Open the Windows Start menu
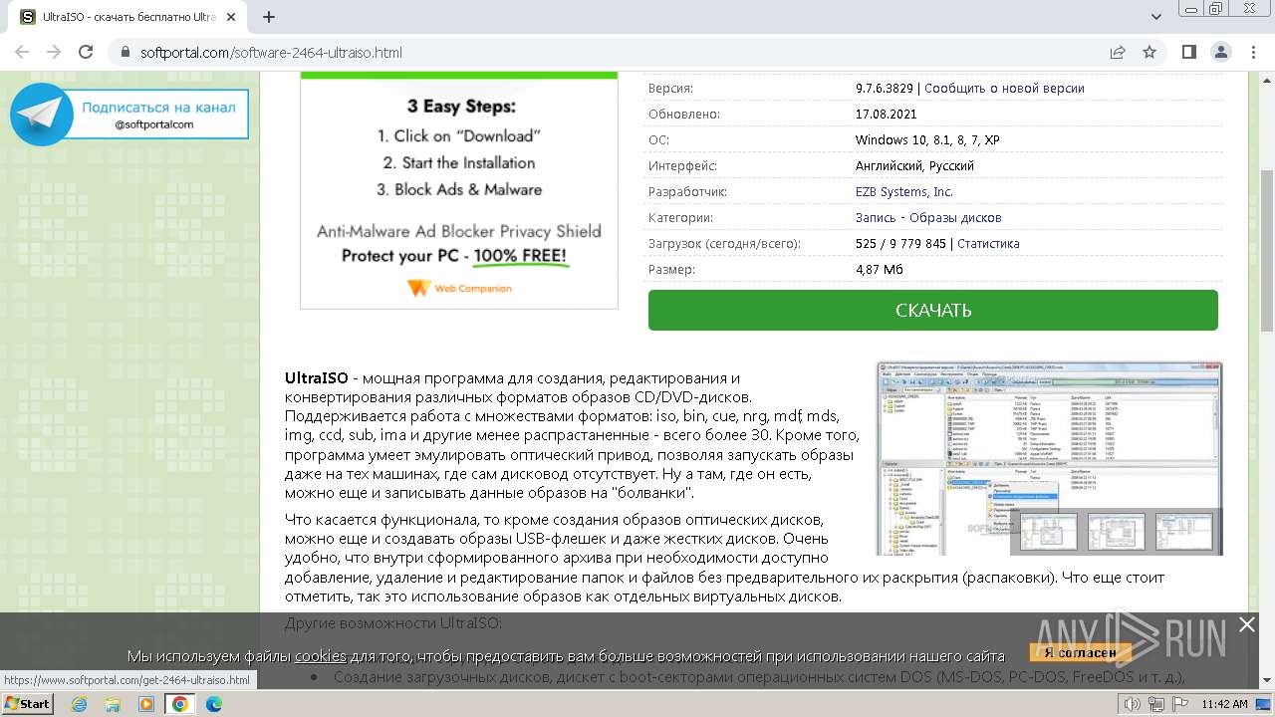Screen dimensions: 1275x717 (28, 703)
